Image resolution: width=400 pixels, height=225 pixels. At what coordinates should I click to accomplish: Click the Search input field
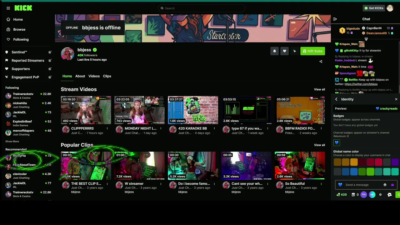202,8
